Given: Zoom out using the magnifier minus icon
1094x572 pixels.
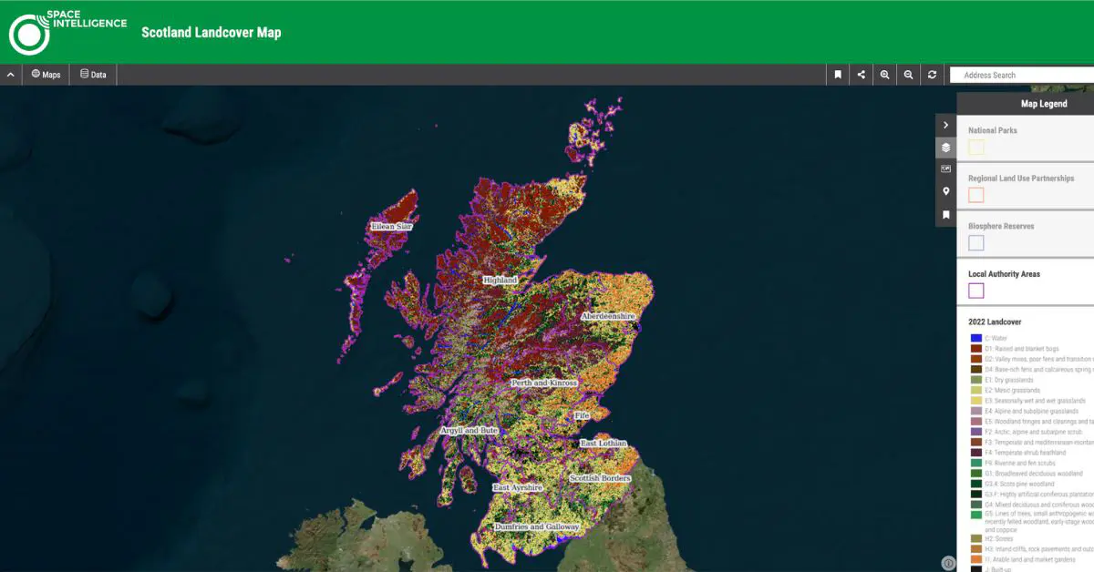Looking at the screenshot, I should click(x=908, y=75).
